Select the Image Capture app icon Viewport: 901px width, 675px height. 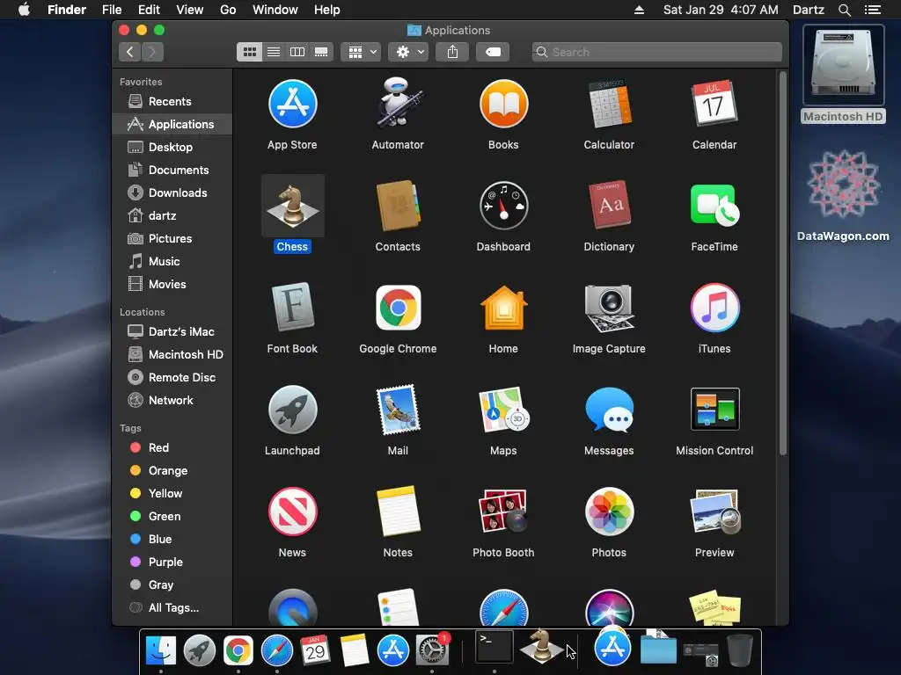[609, 308]
